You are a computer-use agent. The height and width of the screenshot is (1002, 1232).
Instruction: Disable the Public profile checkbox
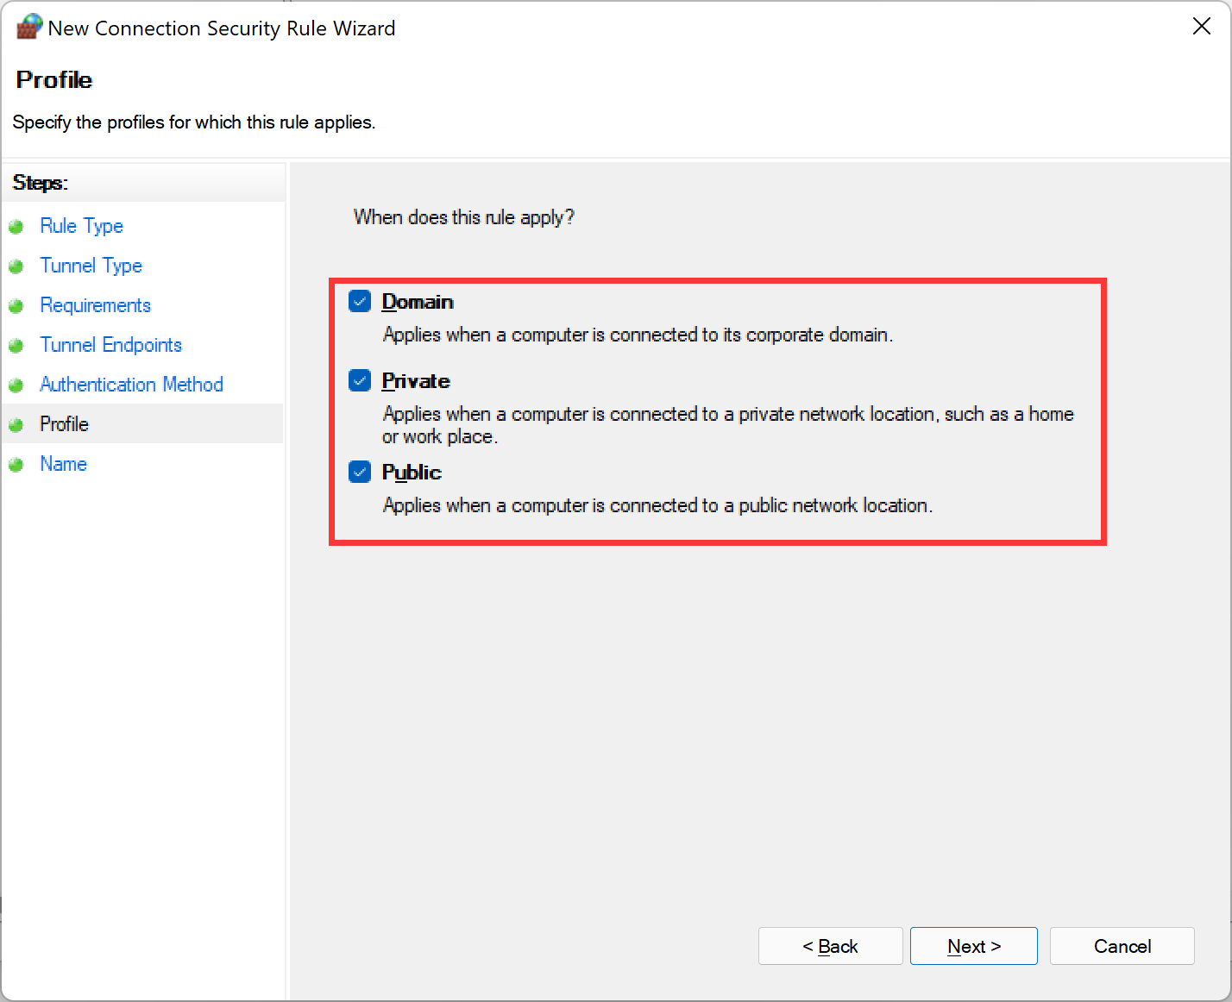pos(360,472)
